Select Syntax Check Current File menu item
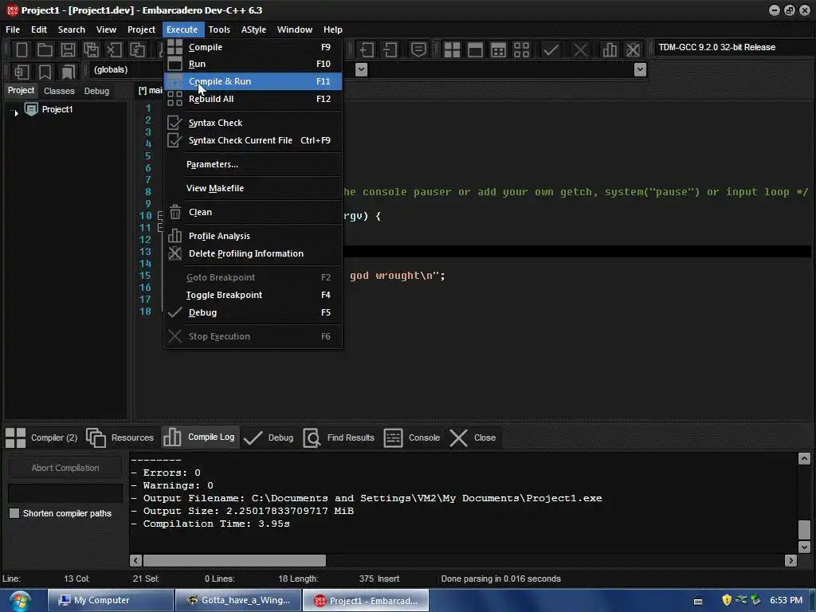 coord(253,140)
